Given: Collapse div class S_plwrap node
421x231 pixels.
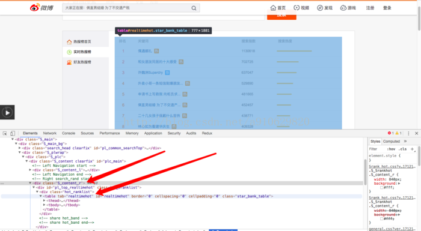Looking at the screenshot, I should [x=20, y=152].
